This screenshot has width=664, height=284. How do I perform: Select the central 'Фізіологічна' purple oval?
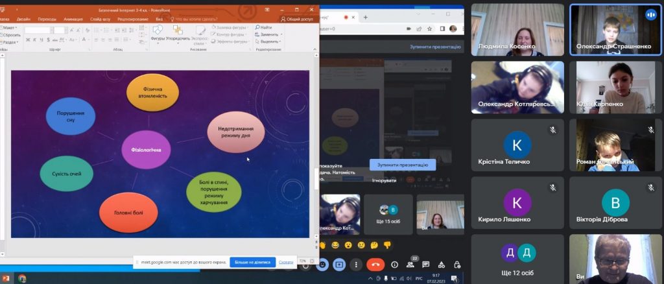[146, 149]
